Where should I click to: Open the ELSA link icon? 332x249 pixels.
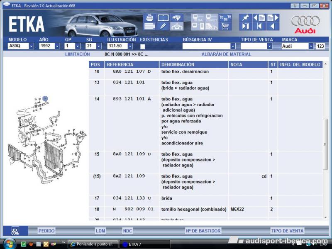(198, 18)
